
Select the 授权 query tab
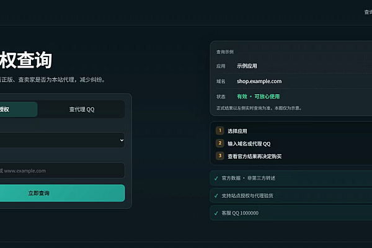(x=19, y=109)
